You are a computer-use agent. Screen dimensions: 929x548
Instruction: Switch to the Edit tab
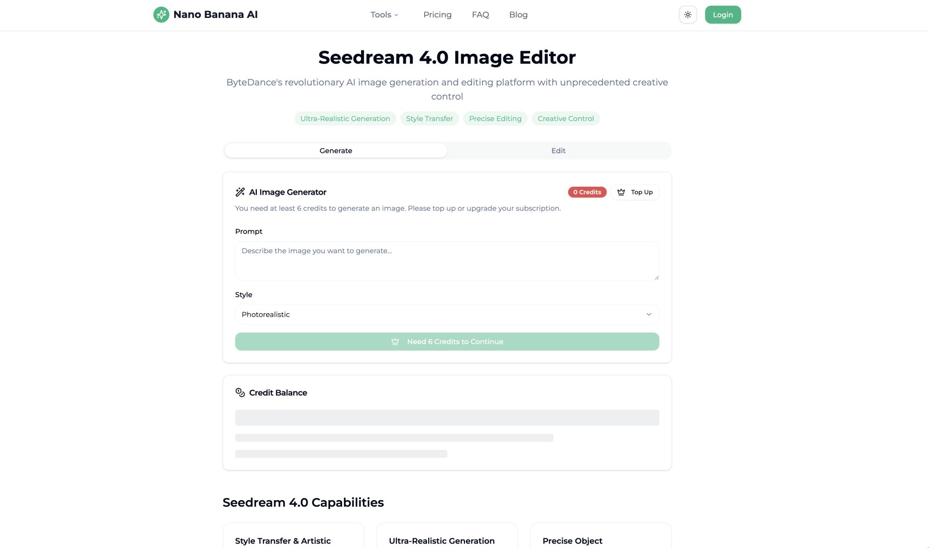pyautogui.click(x=558, y=151)
